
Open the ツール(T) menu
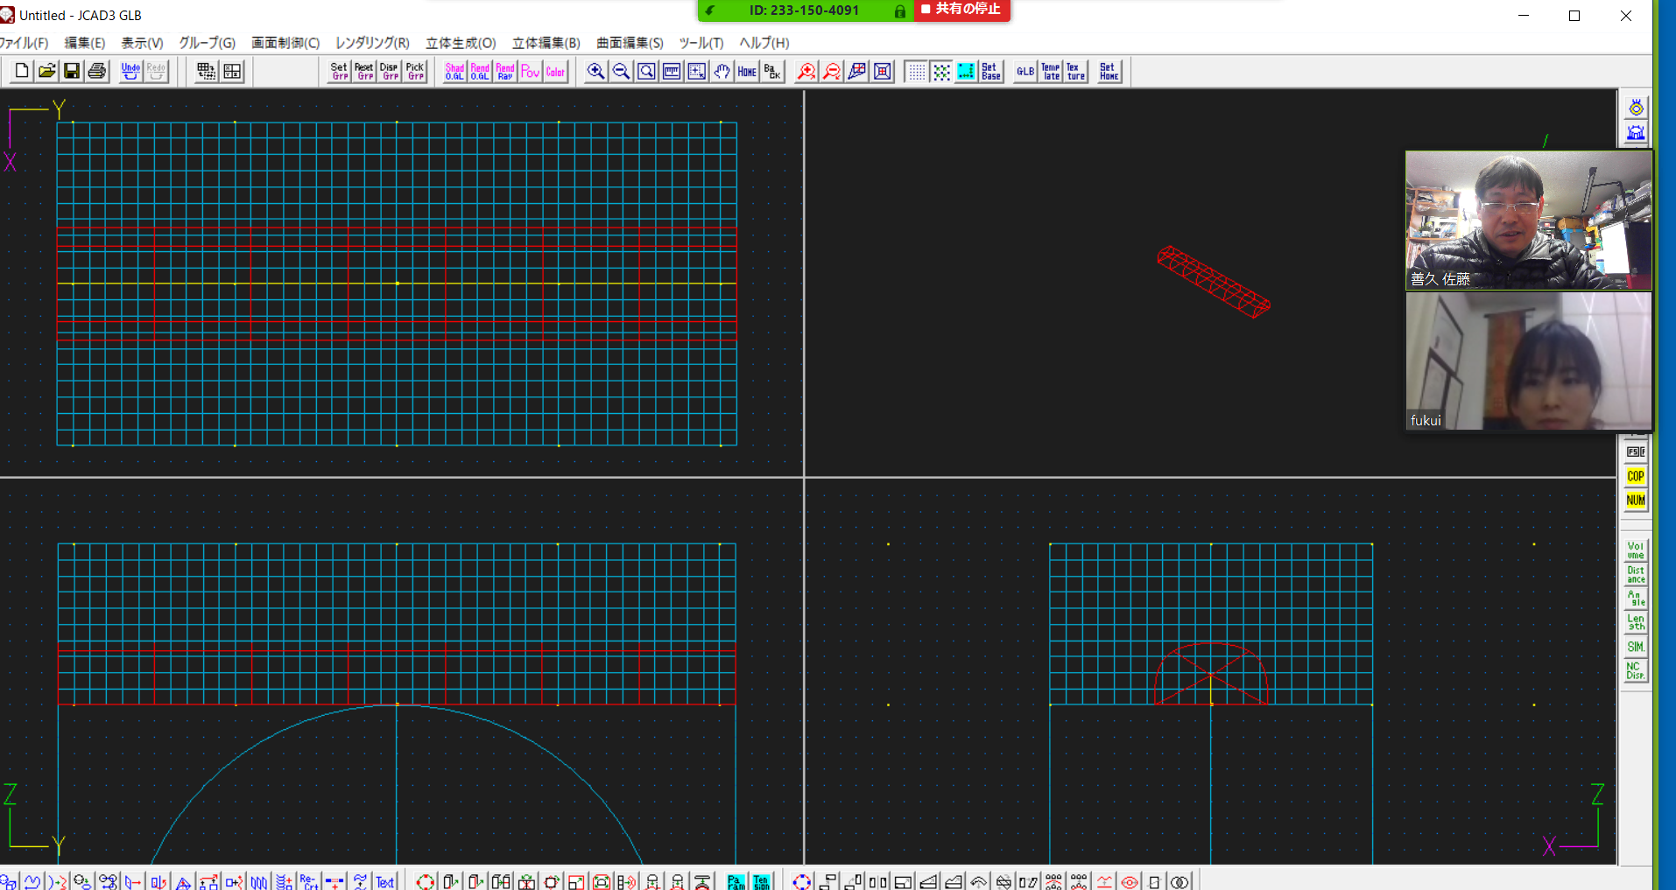[701, 43]
